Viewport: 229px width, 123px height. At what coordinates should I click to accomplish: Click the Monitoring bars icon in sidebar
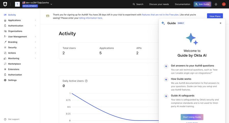pos(5,58)
